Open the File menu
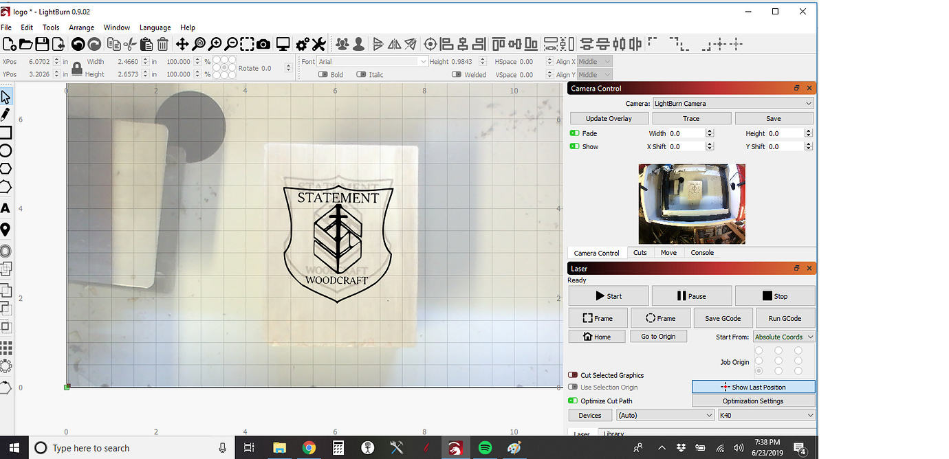Image resolution: width=949 pixels, height=459 pixels. (x=6, y=27)
